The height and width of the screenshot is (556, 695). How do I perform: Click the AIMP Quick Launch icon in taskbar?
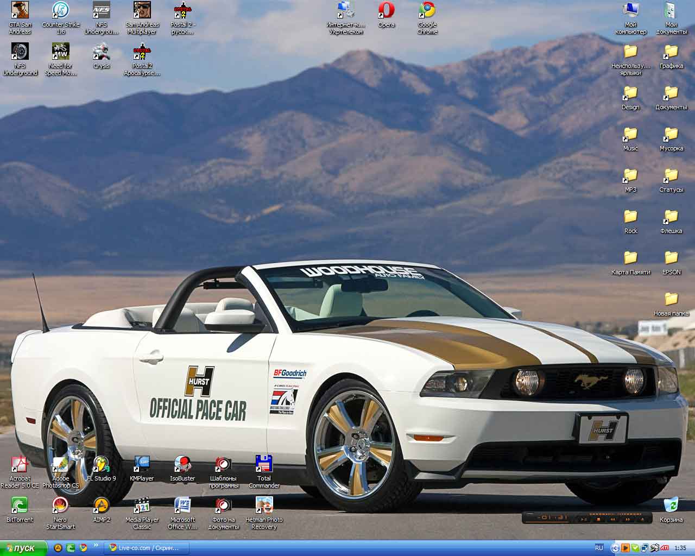(58, 548)
